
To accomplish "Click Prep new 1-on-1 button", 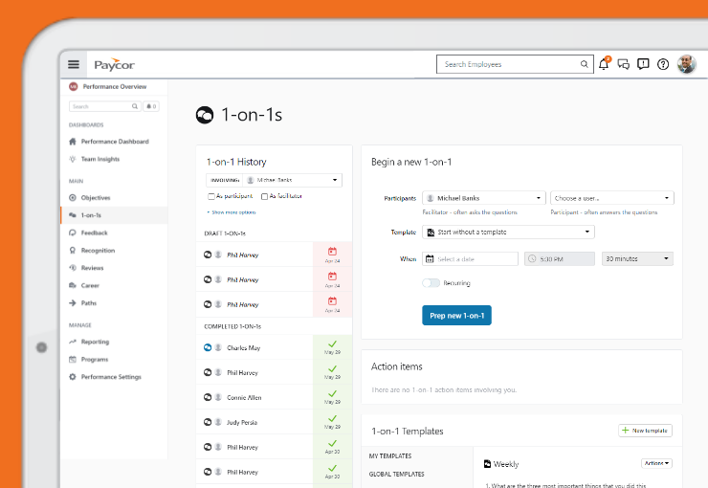I will pos(456,316).
